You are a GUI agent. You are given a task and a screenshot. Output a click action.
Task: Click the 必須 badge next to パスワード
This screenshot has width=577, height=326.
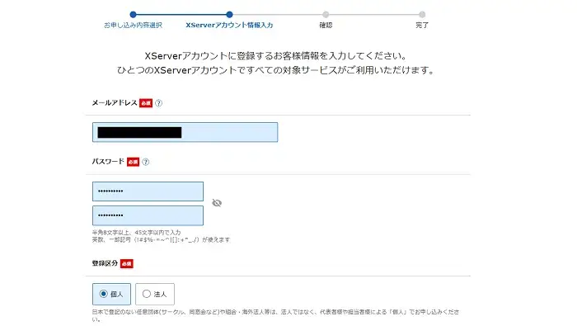pyautogui.click(x=134, y=162)
